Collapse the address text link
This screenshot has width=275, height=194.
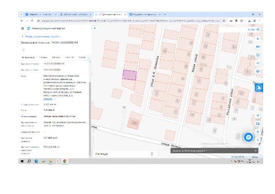tap(48, 99)
